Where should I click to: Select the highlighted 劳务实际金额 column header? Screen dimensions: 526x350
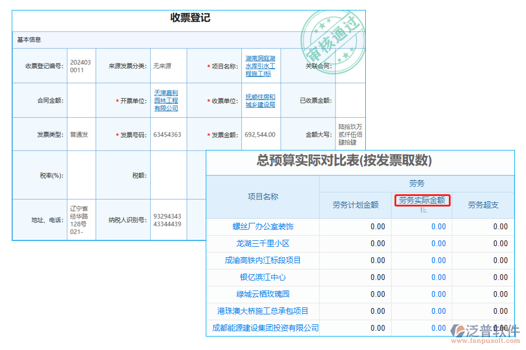coord(423,200)
